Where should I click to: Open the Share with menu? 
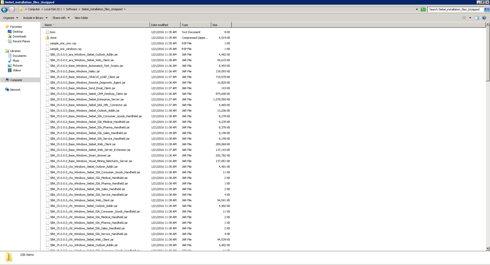61,18
